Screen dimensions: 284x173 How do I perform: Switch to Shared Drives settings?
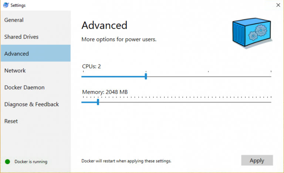click(21, 37)
